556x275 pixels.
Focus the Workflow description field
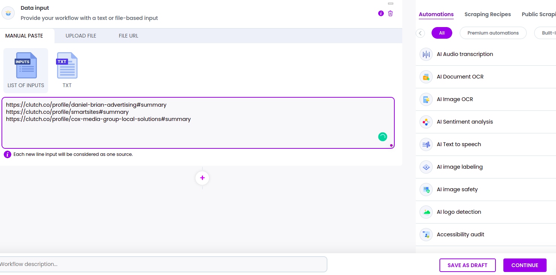163,264
